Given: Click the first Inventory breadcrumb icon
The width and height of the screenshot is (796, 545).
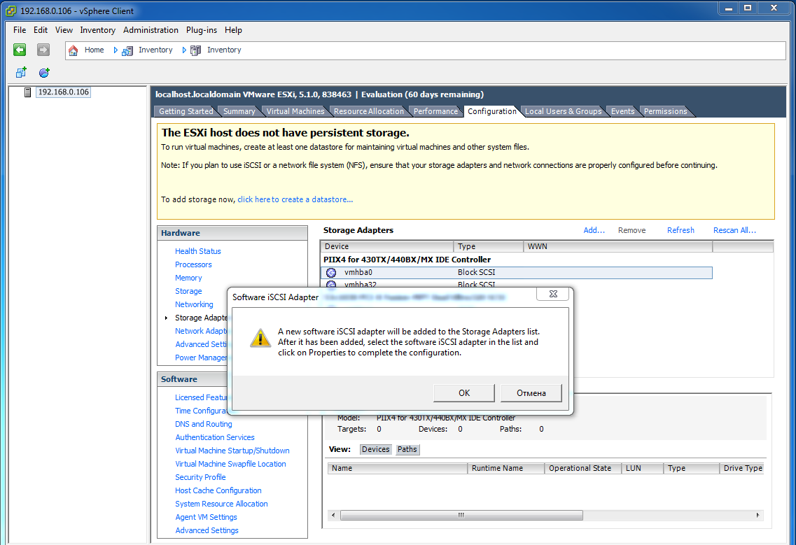Looking at the screenshot, I should (x=127, y=50).
